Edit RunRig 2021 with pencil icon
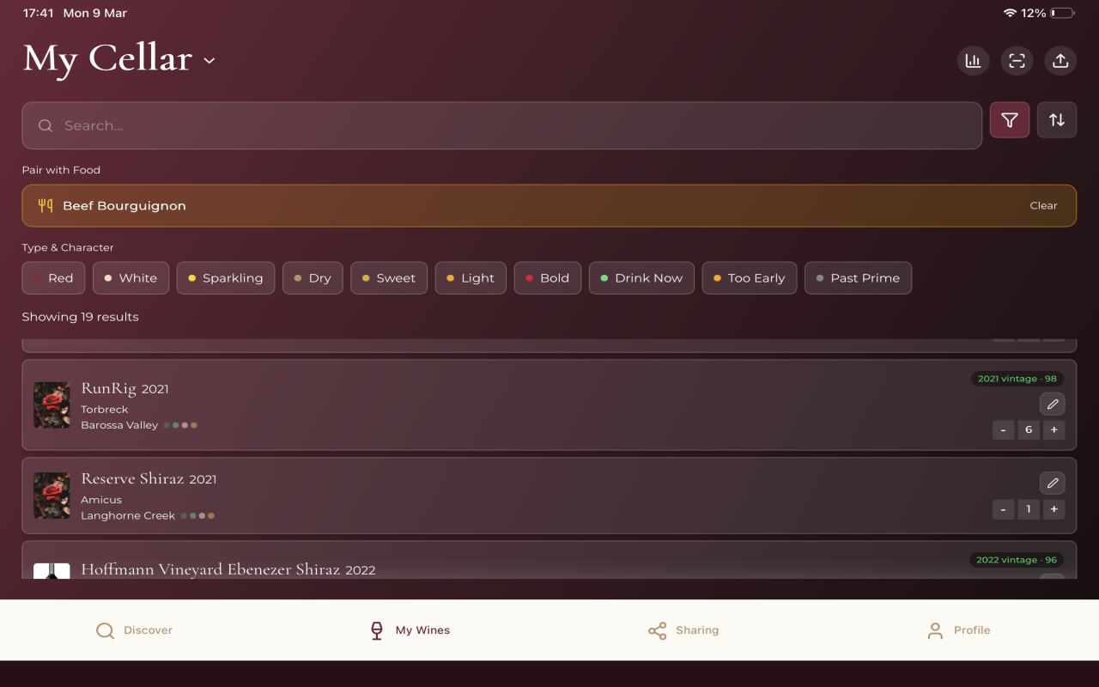This screenshot has width=1099, height=687. click(1052, 404)
